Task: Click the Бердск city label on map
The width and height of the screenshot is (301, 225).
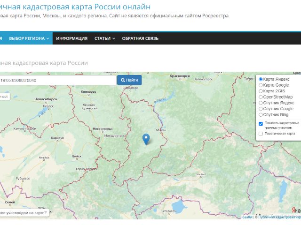Action: 48,106
